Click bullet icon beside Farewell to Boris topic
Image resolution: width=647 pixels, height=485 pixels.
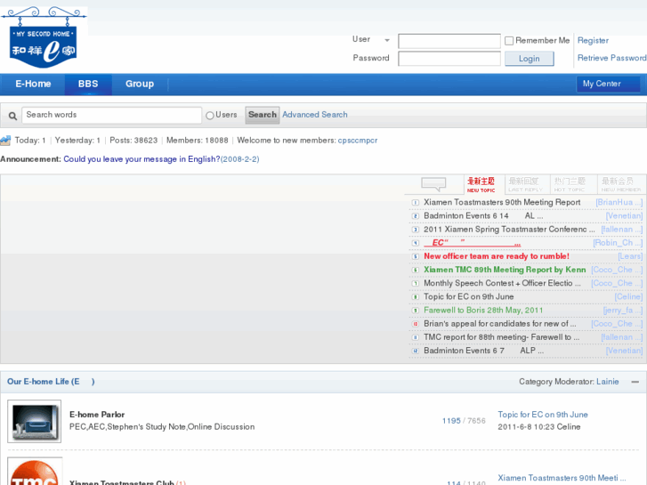tap(416, 311)
